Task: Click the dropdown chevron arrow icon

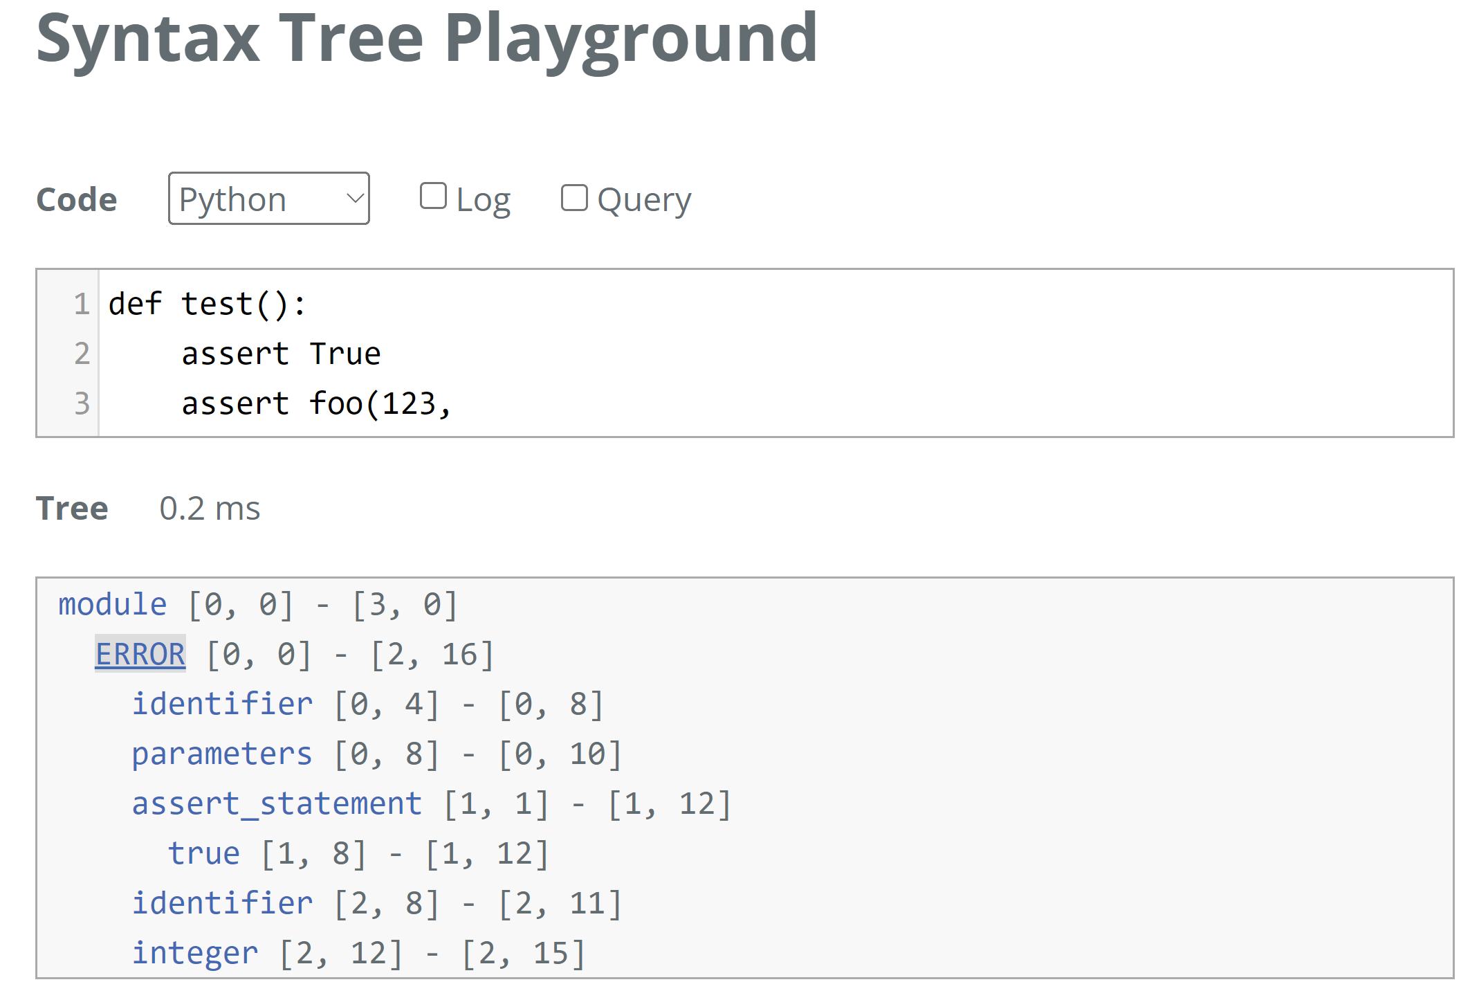Action: (x=355, y=199)
